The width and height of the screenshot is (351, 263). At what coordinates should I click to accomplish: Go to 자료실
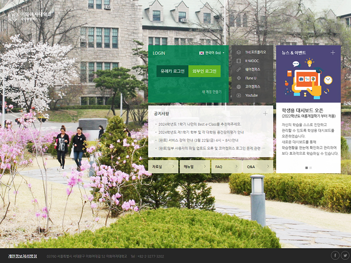tap(163, 167)
